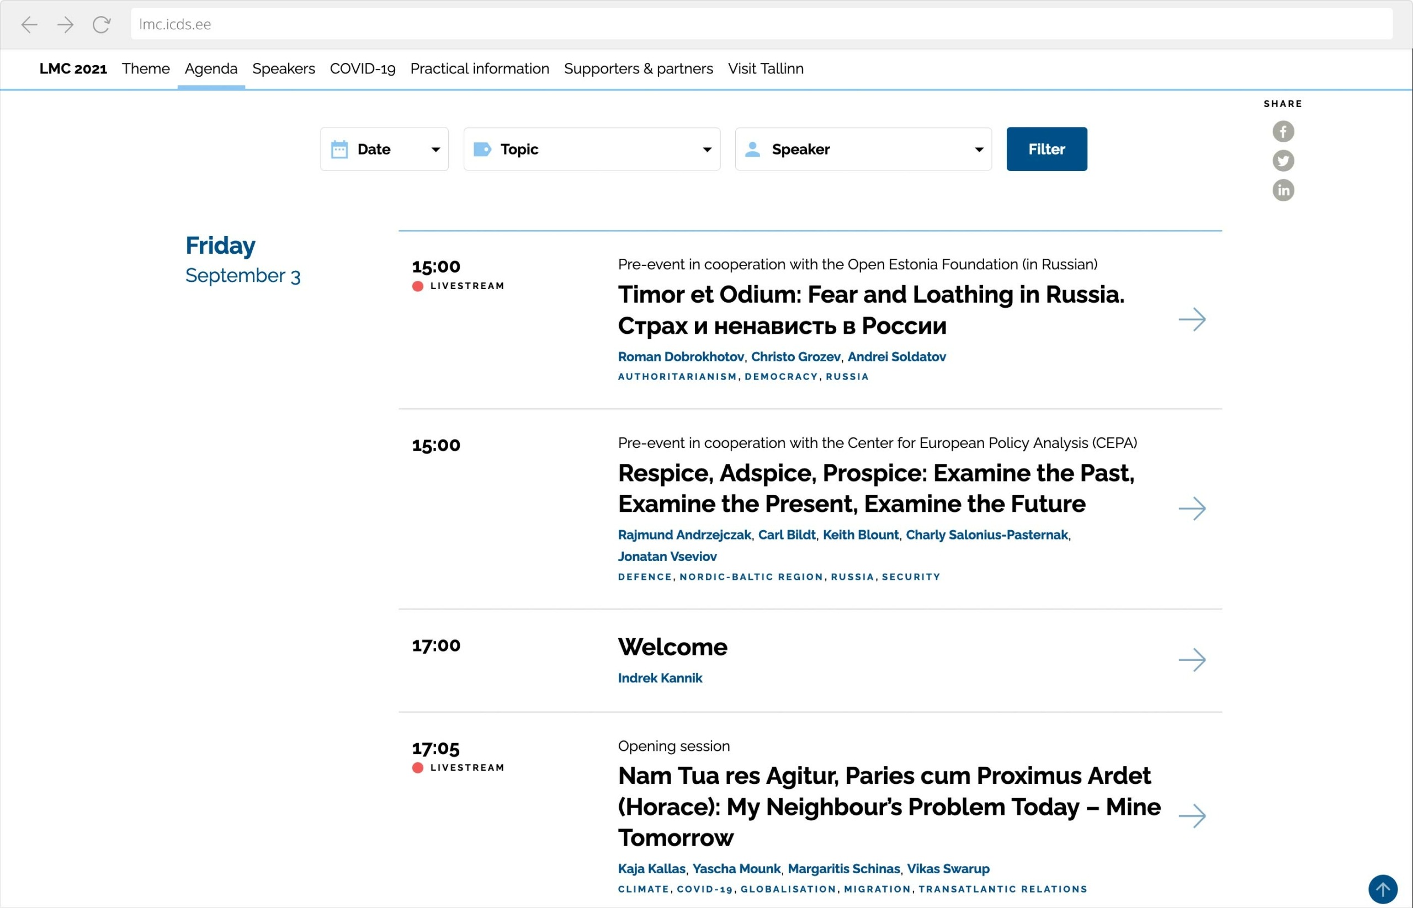Viewport: 1413px width, 908px height.
Task: Open the Practical information menu item
Action: [479, 69]
